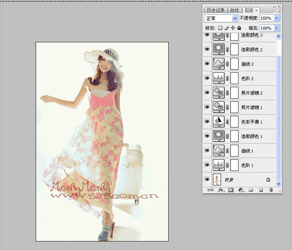Open the fx layer style menu
This screenshot has height=250, width=292.
tap(221, 190)
